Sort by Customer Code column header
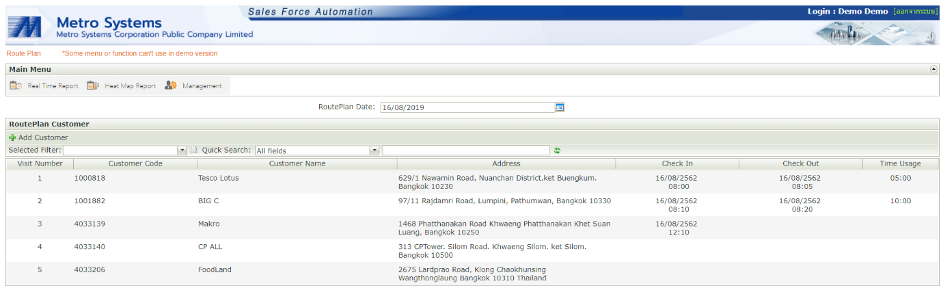 pyautogui.click(x=135, y=163)
